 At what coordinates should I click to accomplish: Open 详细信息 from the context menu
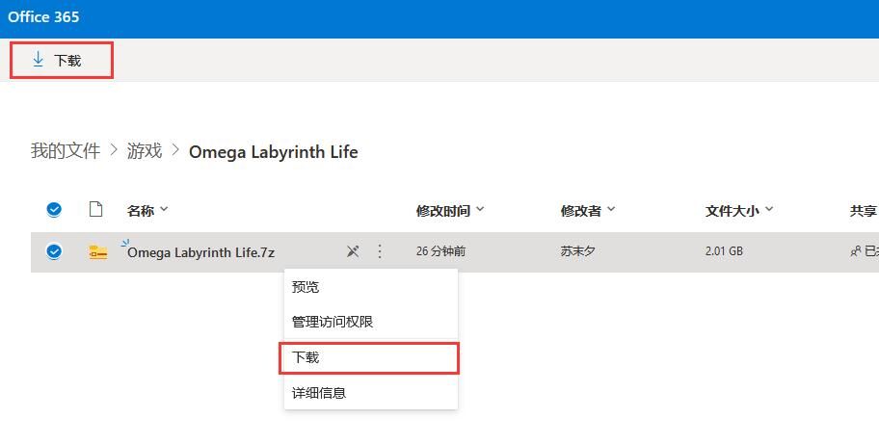(x=319, y=393)
